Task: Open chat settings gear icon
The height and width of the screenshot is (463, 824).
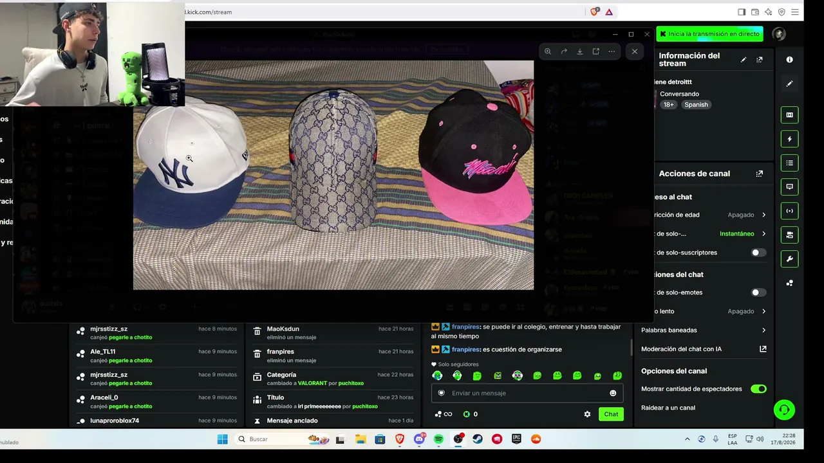Action: pyautogui.click(x=587, y=414)
